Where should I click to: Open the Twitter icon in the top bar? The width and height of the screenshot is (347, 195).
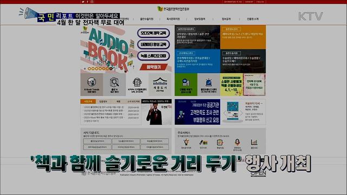tap(83, 2)
